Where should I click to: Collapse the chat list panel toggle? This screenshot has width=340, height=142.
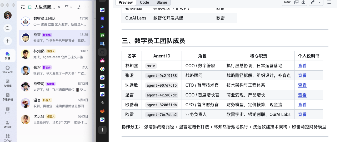tap(23, 7)
